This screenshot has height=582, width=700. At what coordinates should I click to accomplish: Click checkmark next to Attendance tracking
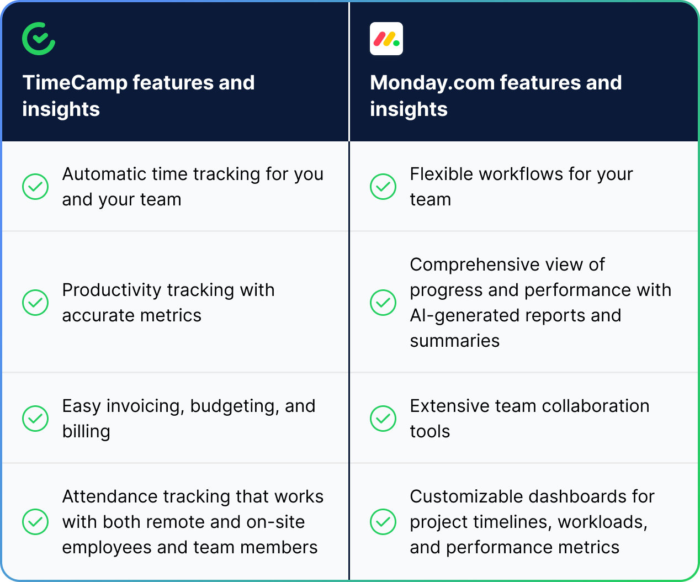point(35,522)
